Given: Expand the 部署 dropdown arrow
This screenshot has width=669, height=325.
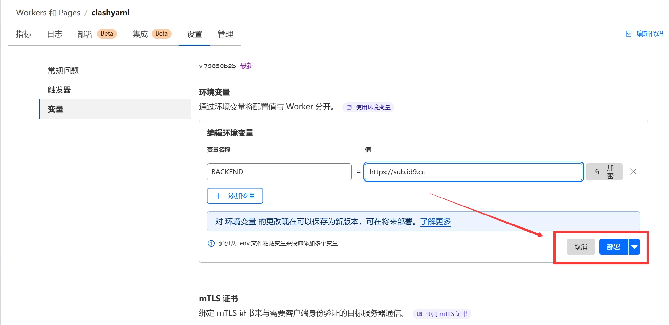Looking at the screenshot, I should tap(634, 247).
